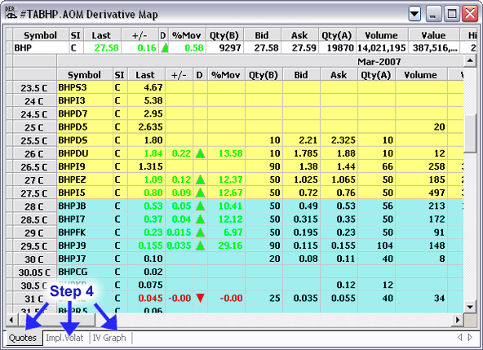The height and width of the screenshot is (350, 483).
Task: Click the horizontal scrollbar thumb
Action: point(56,320)
